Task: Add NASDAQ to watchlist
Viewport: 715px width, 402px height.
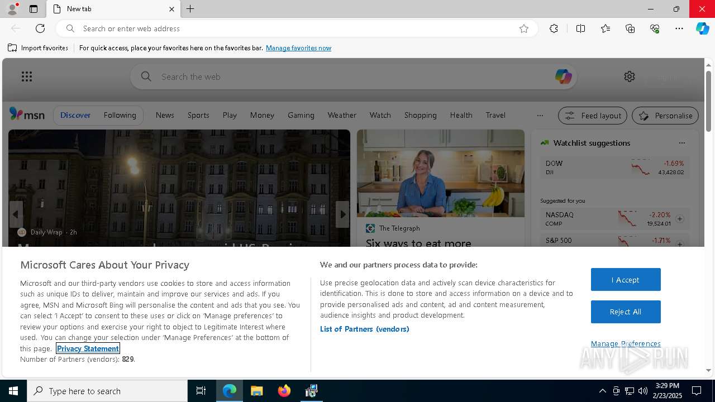Action: 680,219
